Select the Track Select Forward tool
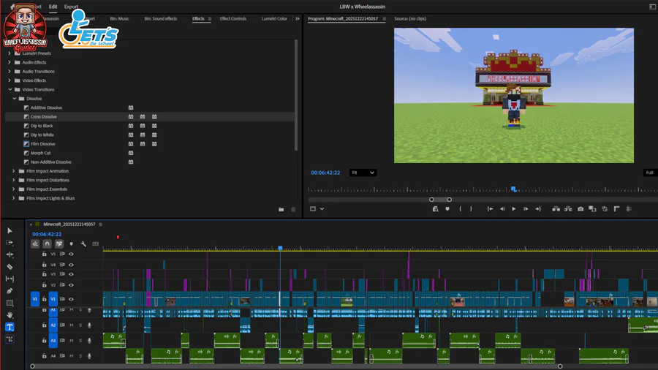Screen dimensions: 658x370 click(x=10, y=243)
